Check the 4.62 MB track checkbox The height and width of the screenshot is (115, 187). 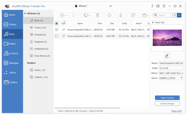coord(57,36)
